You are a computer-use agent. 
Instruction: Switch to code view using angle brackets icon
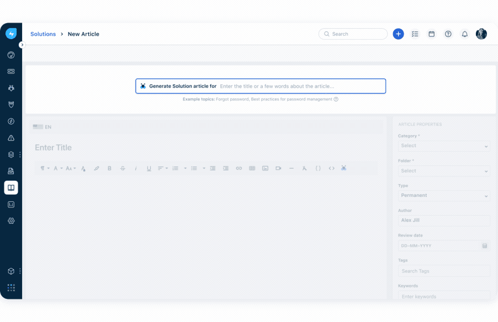pyautogui.click(x=332, y=169)
